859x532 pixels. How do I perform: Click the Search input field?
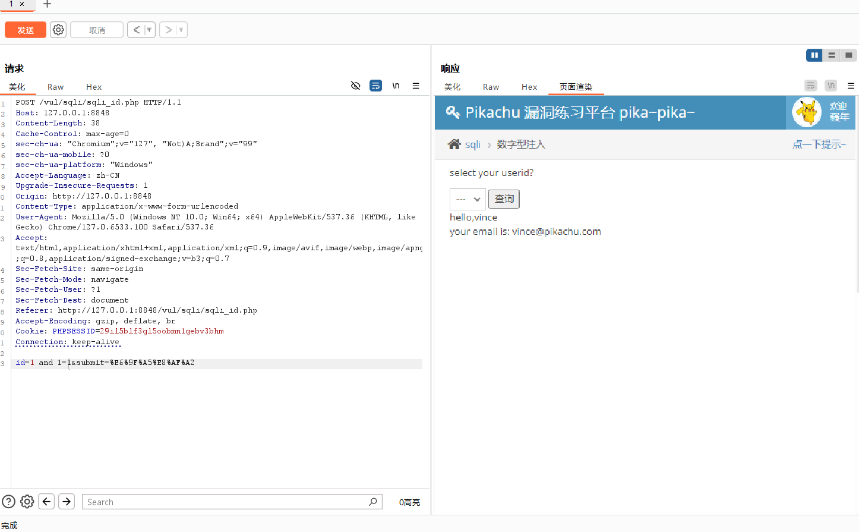(x=226, y=502)
